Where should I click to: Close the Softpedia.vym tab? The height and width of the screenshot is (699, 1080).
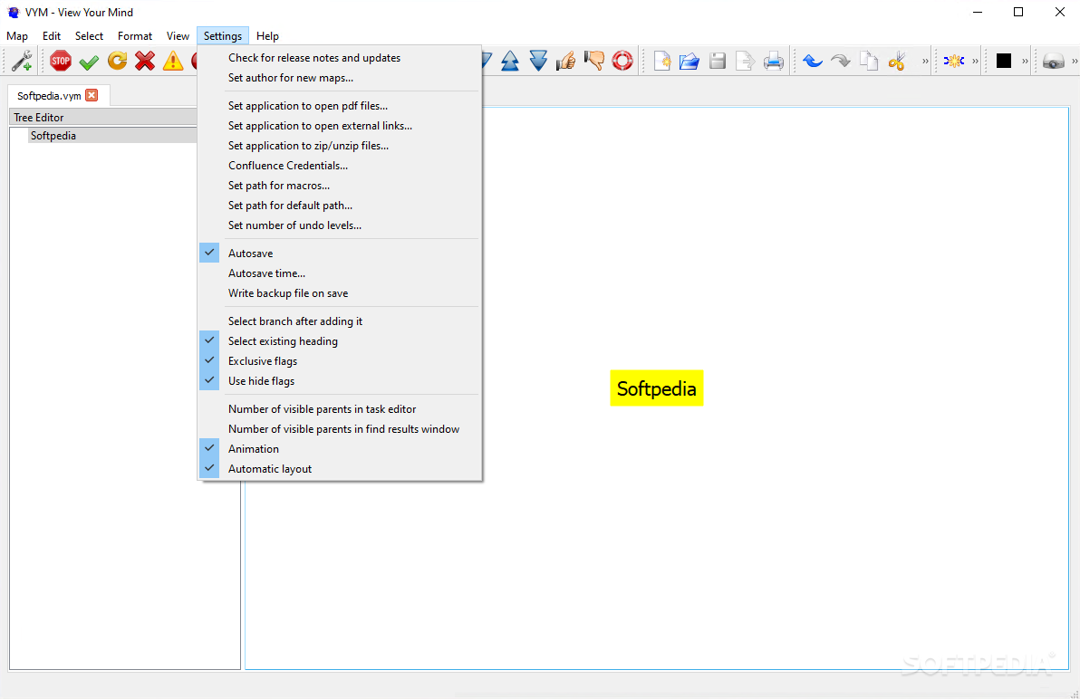click(x=92, y=95)
